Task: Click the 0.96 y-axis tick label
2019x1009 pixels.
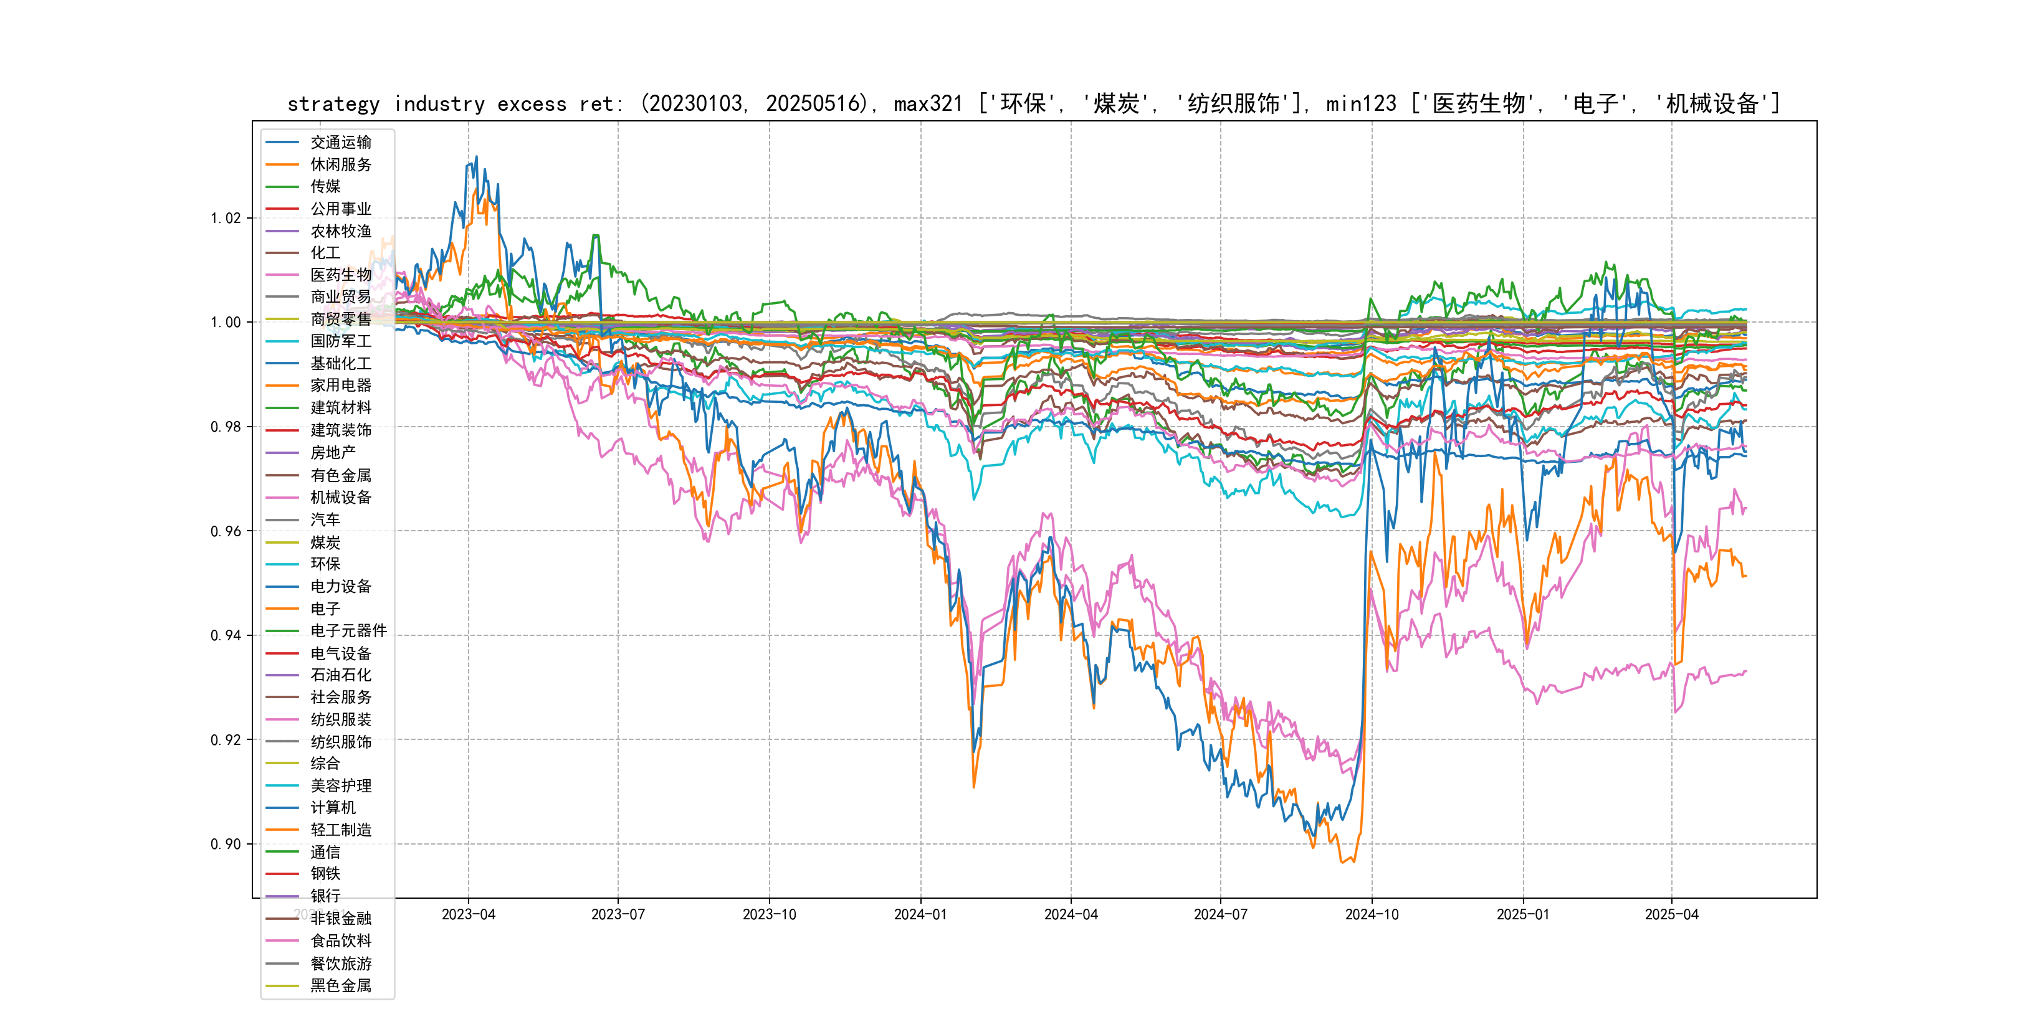Action: coord(226,531)
